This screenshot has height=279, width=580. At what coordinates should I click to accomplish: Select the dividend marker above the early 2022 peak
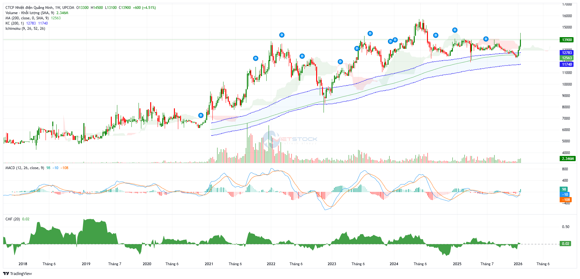coord(282,35)
